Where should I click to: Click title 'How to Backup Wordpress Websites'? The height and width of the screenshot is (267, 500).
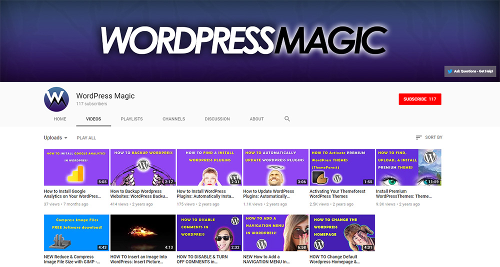139,193
